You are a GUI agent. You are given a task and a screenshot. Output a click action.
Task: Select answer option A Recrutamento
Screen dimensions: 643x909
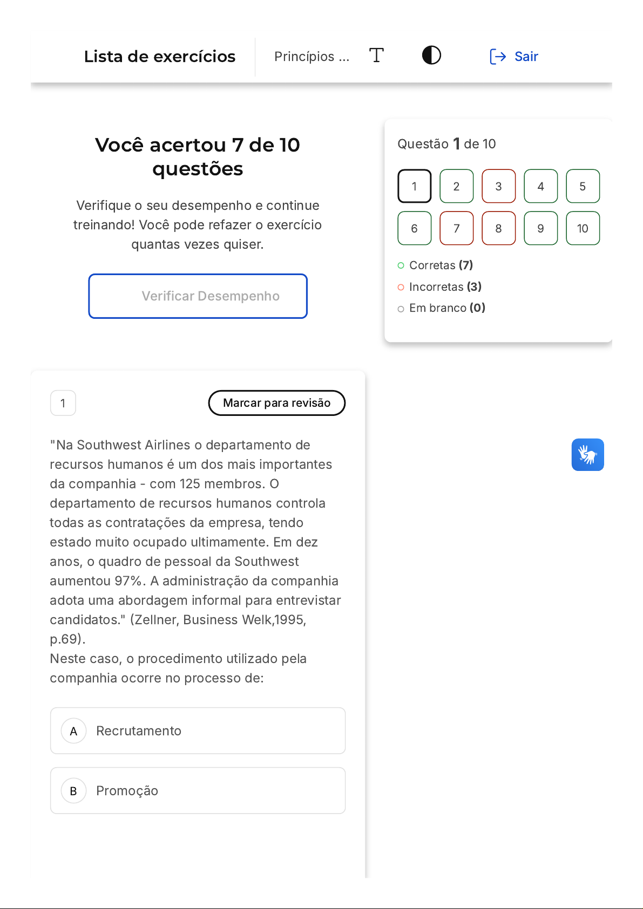[198, 731]
